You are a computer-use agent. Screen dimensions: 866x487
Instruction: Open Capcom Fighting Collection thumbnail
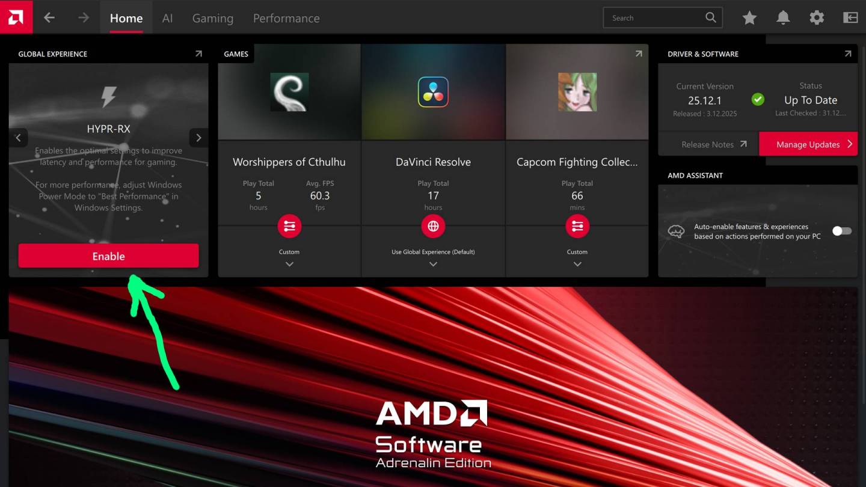tap(577, 92)
